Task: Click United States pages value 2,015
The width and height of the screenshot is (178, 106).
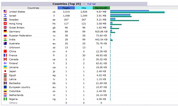Action: pos(66,12)
